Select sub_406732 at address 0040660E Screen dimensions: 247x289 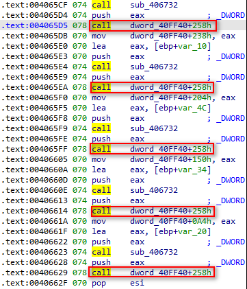coord(154,190)
